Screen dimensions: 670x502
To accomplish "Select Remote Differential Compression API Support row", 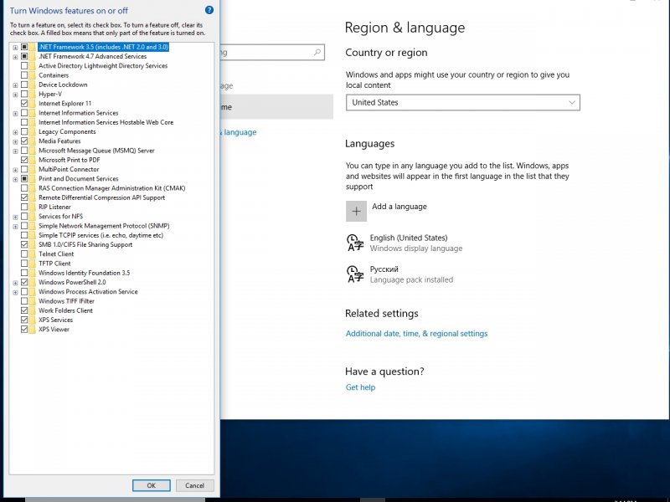I will pos(101,197).
